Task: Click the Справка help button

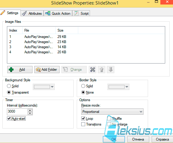Action: [162, 139]
